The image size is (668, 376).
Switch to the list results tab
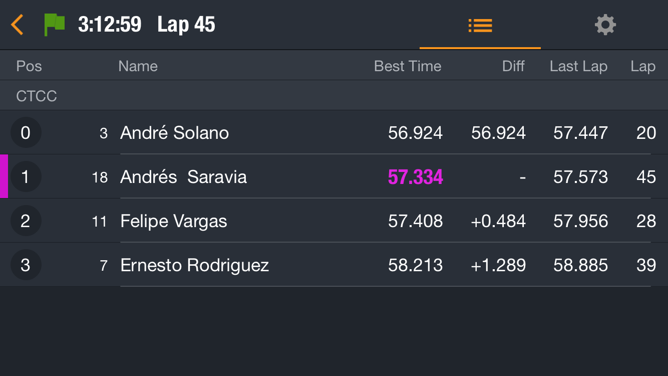pyautogui.click(x=480, y=25)
